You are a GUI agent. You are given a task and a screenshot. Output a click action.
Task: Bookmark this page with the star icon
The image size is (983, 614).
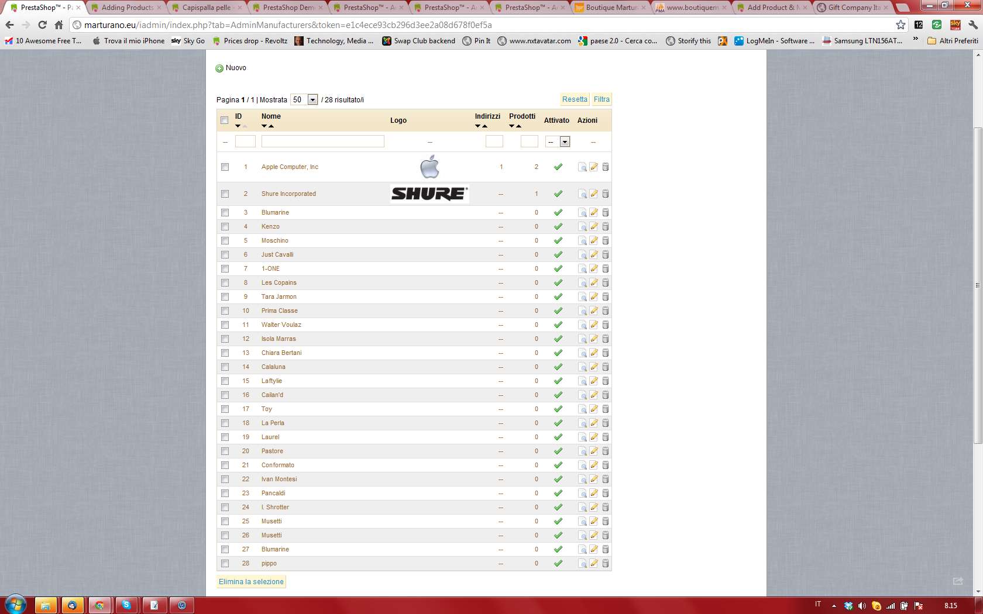pyautogui.click(x=900, y=25)
